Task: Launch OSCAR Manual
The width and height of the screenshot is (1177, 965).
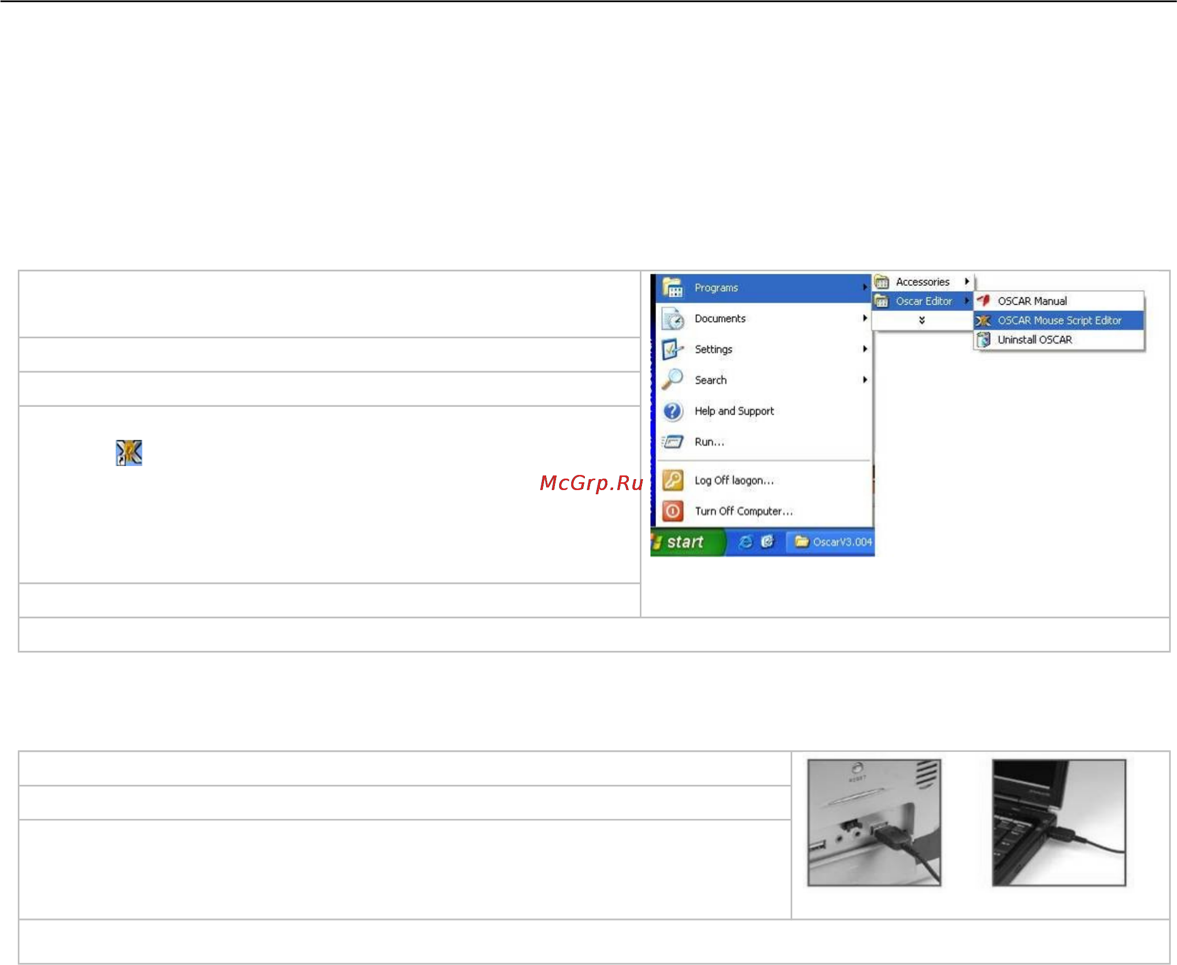Action: click(1059, 301)
